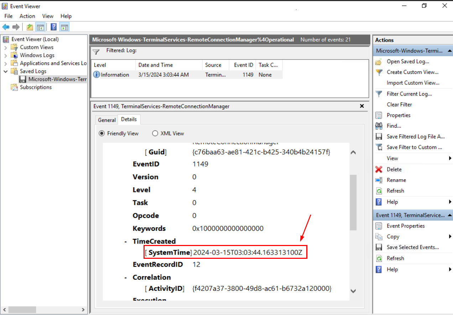
Task: Switch to the XML View option
Action: [155, 133]
